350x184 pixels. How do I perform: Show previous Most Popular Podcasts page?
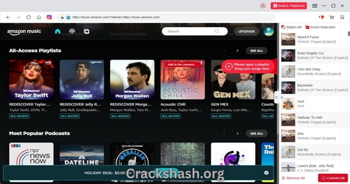224,133
